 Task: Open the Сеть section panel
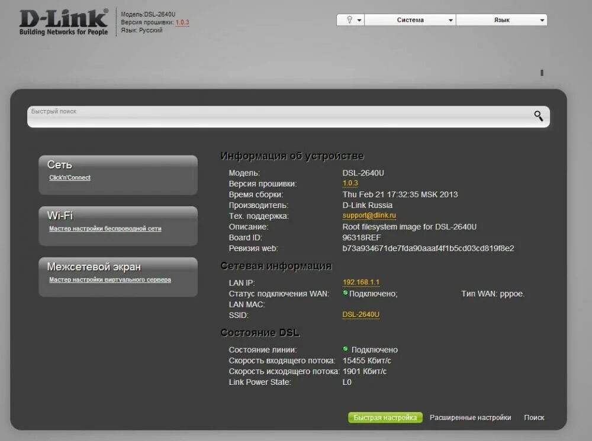tap(118, 175)
